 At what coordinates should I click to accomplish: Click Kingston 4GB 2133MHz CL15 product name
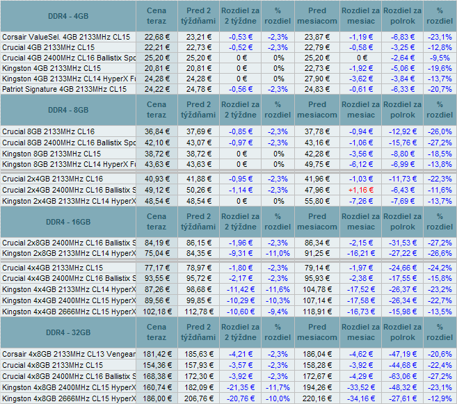pos(51,68)
